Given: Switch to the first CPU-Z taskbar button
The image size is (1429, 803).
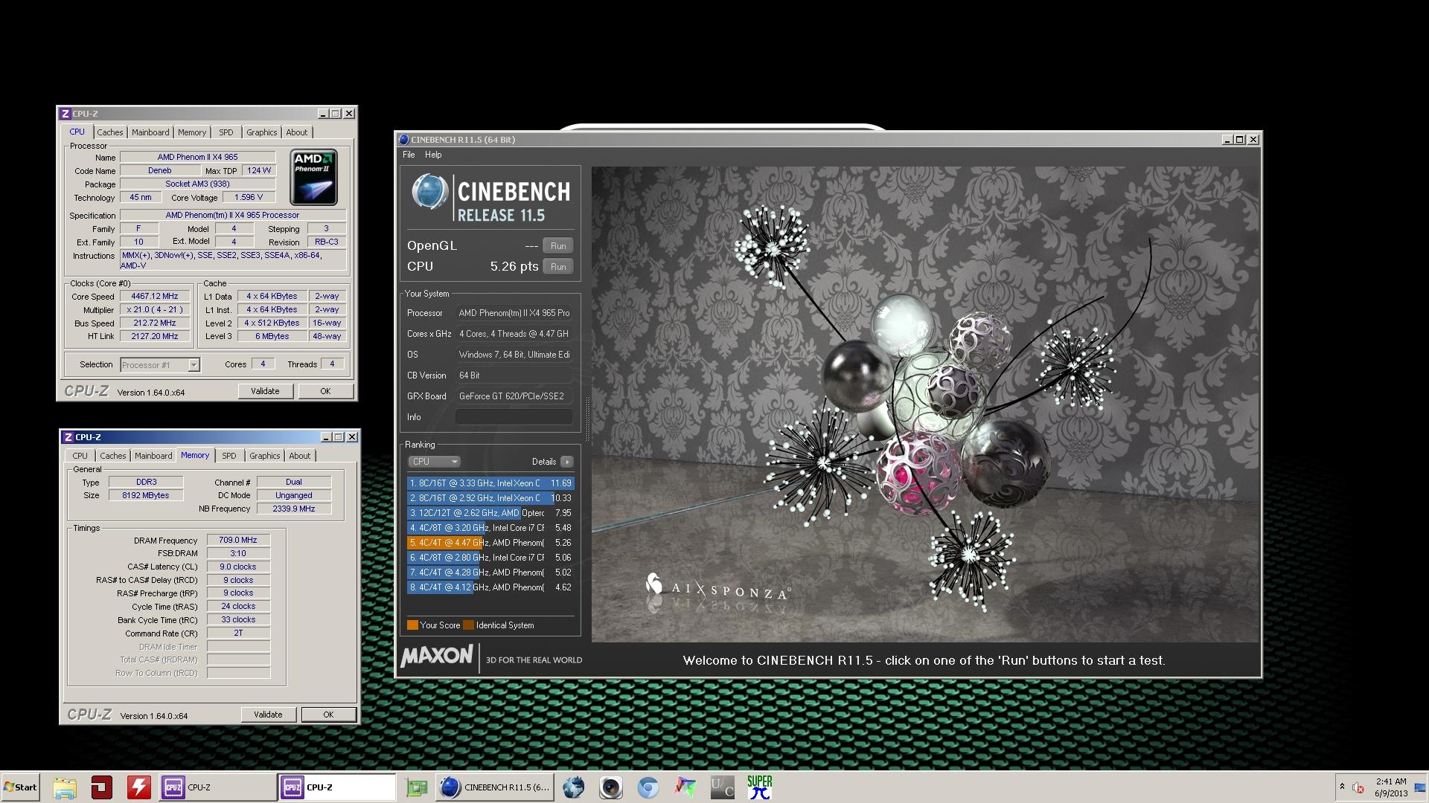Looking at the screenshot, I should (217, 787).
